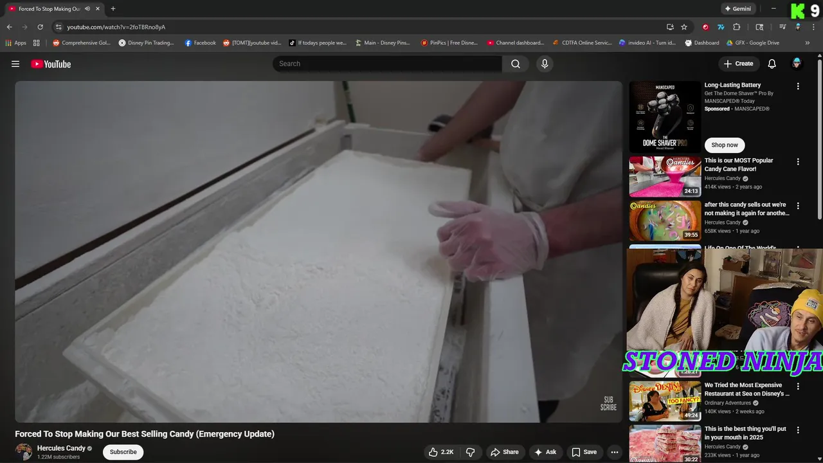Click the Create button
Image resolution: width=823 pixels, height=463 pixels.
[738, 64]
